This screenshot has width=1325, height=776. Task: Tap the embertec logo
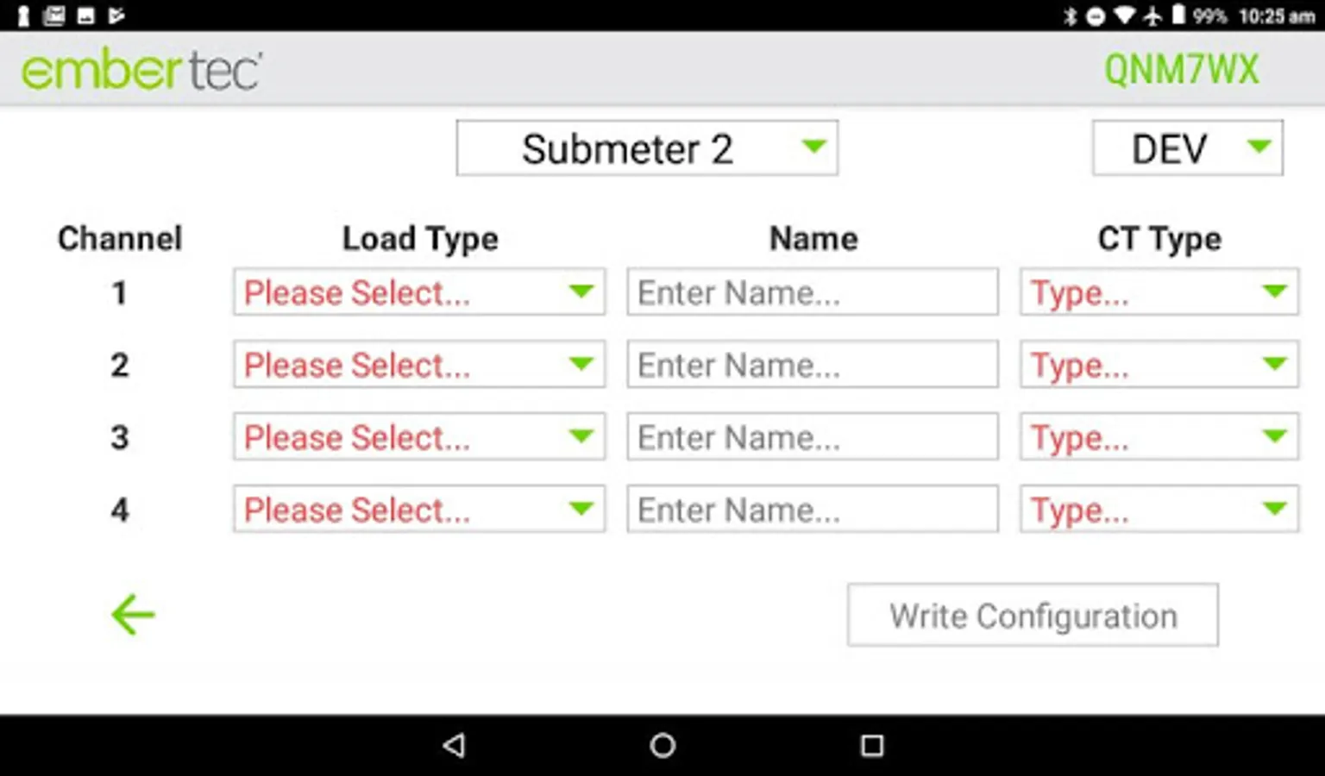point(141,70)
